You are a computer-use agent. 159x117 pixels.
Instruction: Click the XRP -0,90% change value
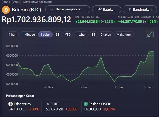pos(71,109)
